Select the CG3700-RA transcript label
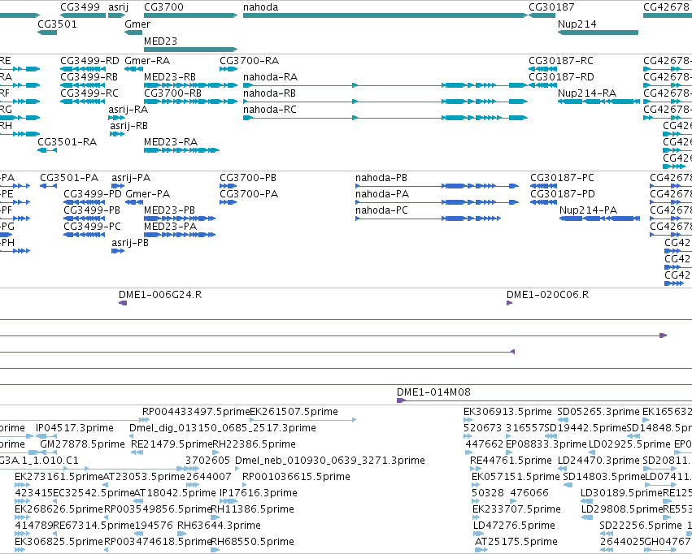Screen dimensions: 692x554 (x=249, y=61)
